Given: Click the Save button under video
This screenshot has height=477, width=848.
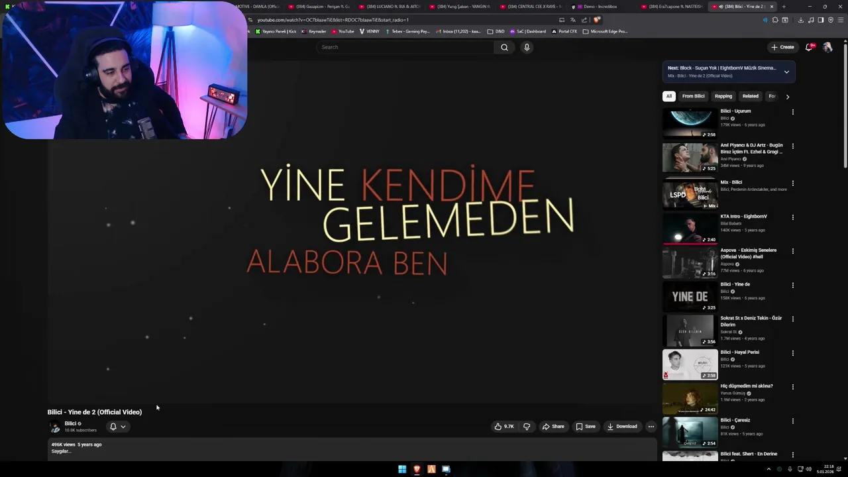Looking at the screenshot, I should point(586,427).
